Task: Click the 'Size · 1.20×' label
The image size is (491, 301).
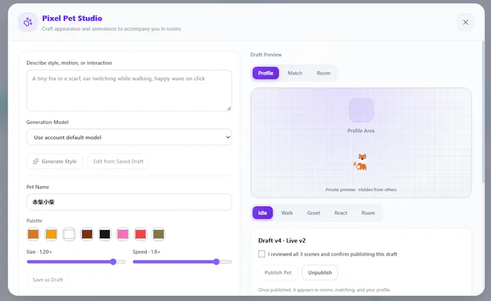Action: point(39,252)
